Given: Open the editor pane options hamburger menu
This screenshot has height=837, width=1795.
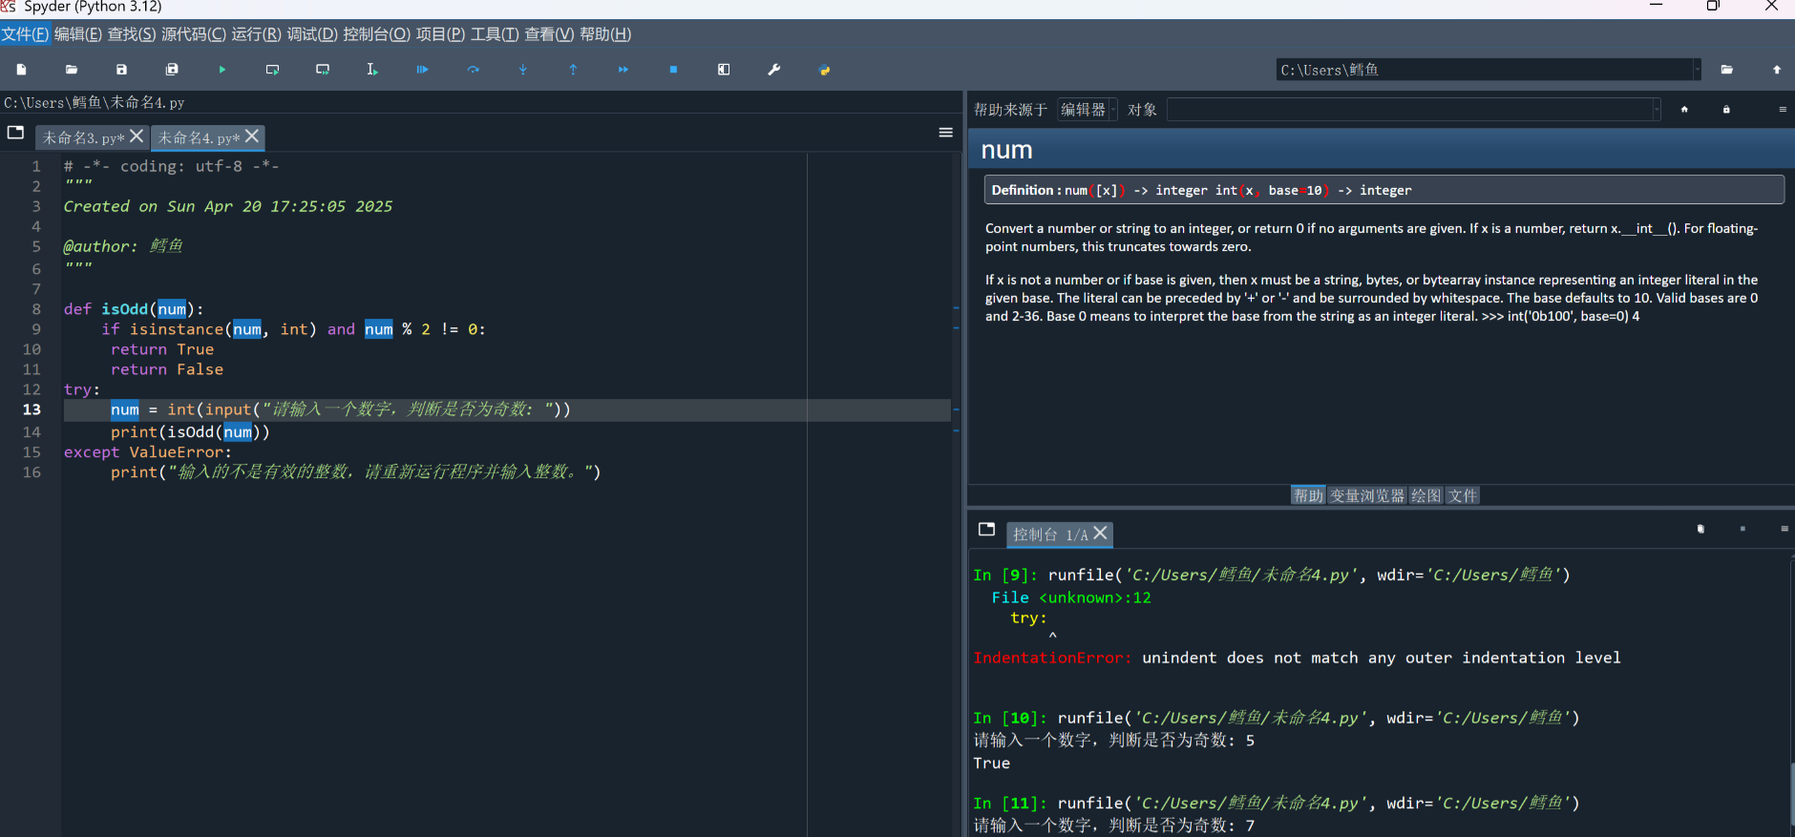Looking at the screenshot, I should pos(945,133).
